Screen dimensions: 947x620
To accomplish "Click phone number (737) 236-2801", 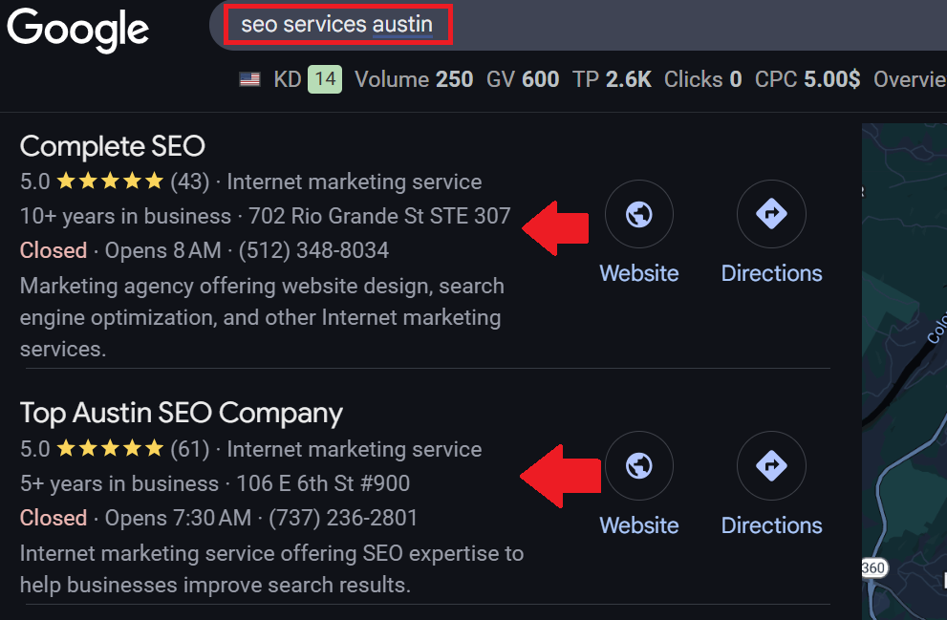I will tap(343, 518).
